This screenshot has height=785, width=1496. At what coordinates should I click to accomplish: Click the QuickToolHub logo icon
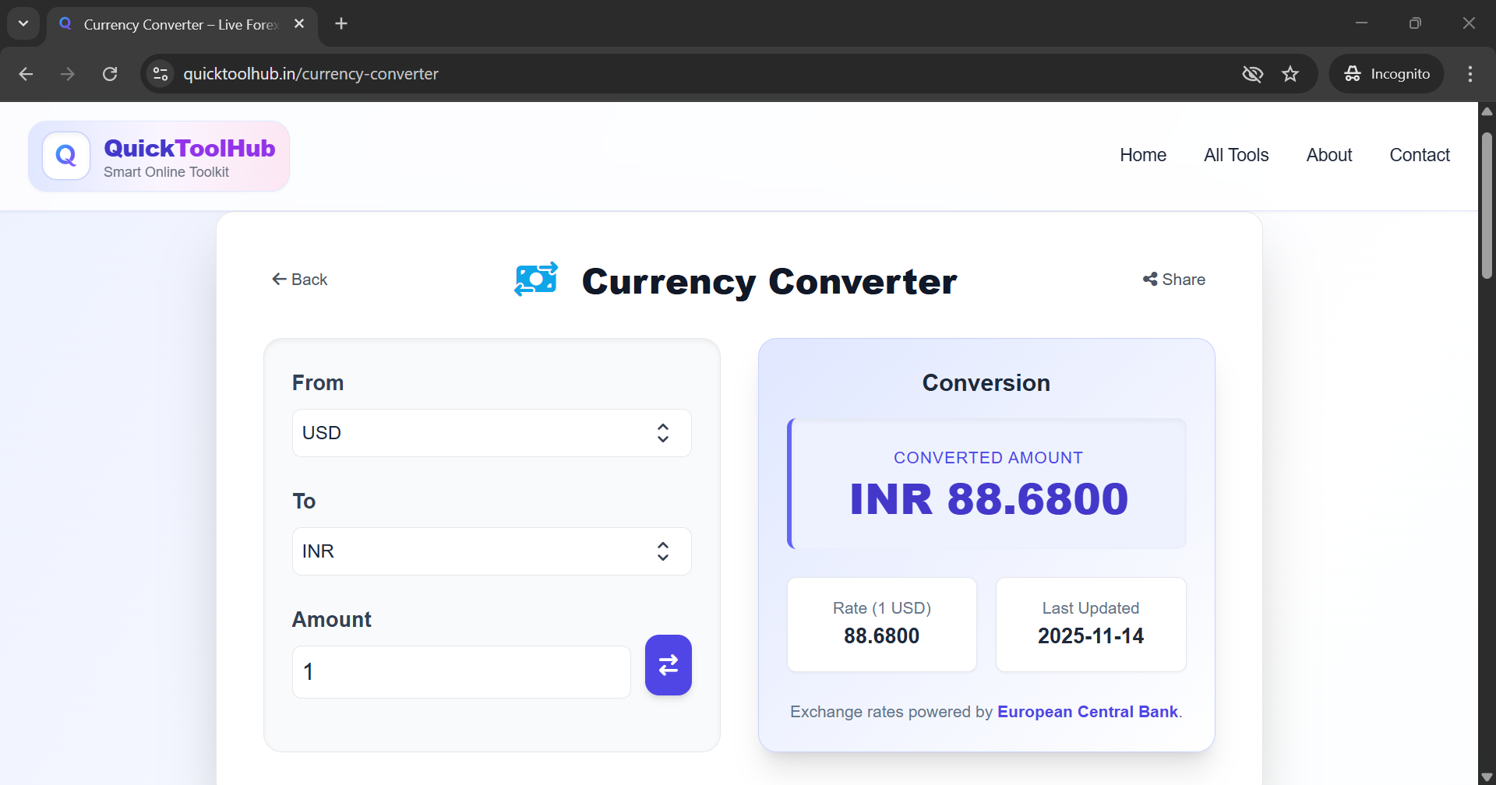coord(66,155)
